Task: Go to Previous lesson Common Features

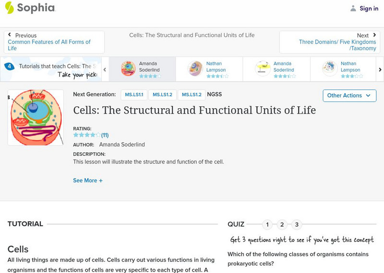Action: click(54, 42)
